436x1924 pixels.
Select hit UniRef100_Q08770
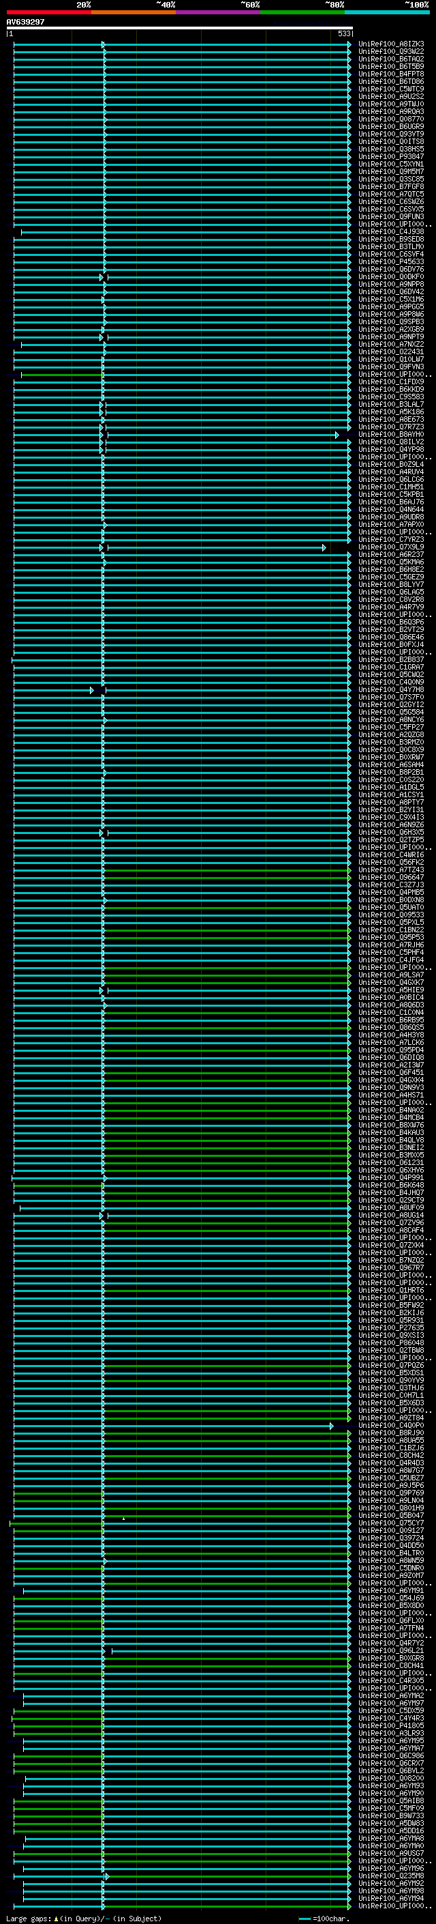pyautogui.click(x=391, y=119)
